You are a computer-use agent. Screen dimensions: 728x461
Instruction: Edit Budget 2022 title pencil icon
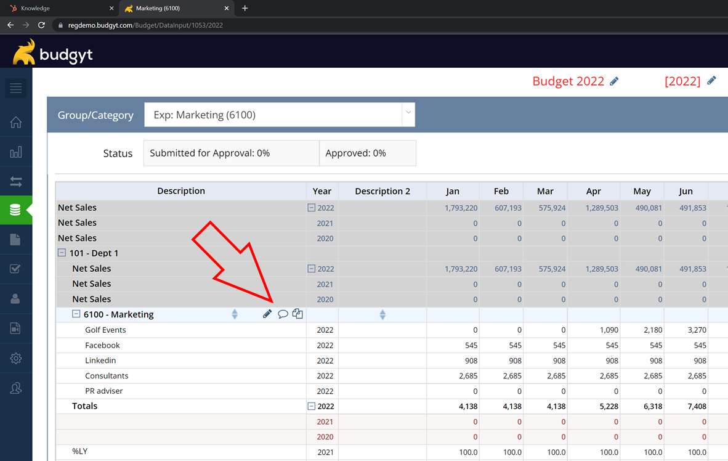[614, 81]
